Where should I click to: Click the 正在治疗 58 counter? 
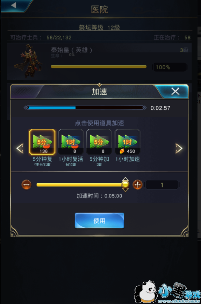tap(172, 37)
